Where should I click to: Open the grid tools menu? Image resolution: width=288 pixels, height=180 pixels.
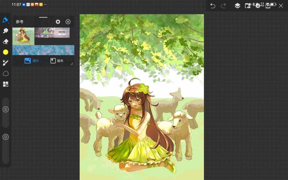click(x=5, y=84)
